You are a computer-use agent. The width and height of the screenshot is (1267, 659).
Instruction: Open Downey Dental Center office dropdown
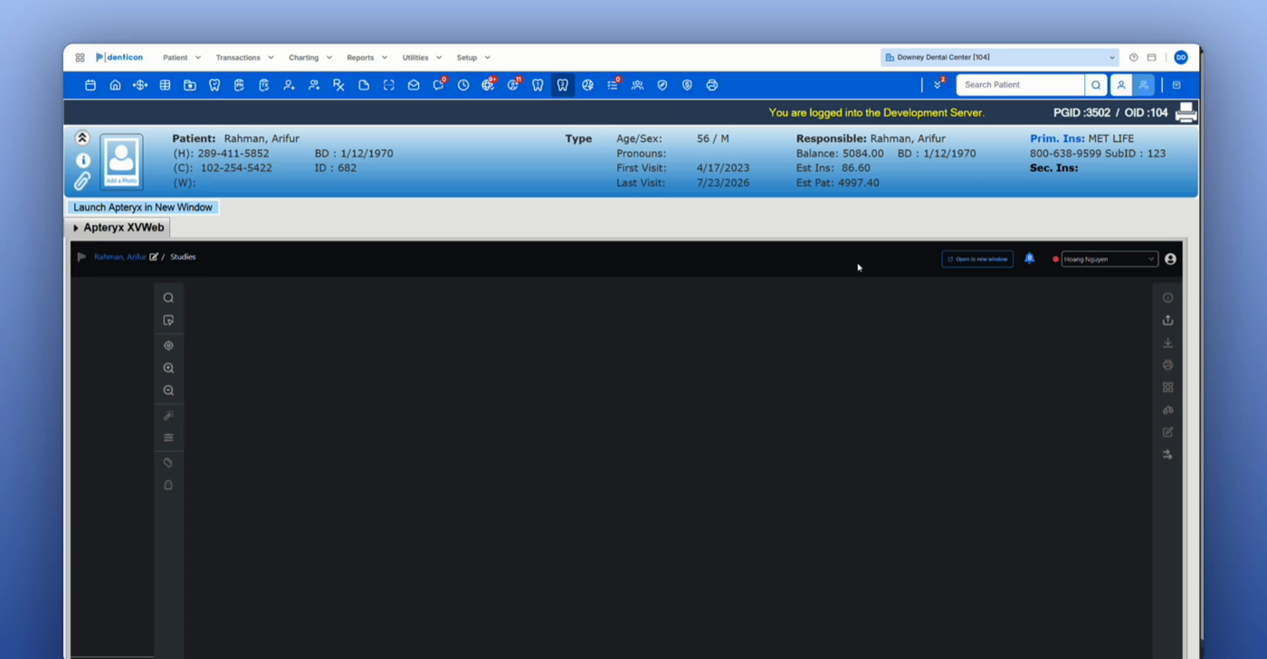click(x=1000, y=58)
